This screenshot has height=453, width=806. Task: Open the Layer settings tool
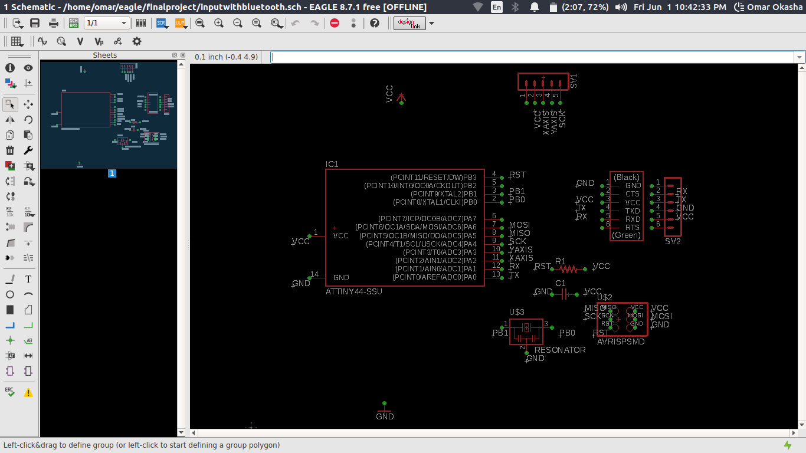coord(10,83)
